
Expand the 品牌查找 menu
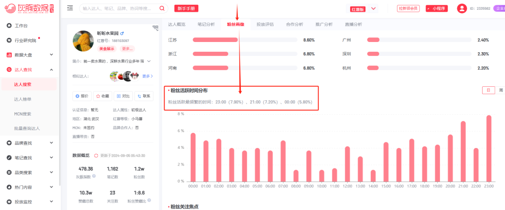51,143
